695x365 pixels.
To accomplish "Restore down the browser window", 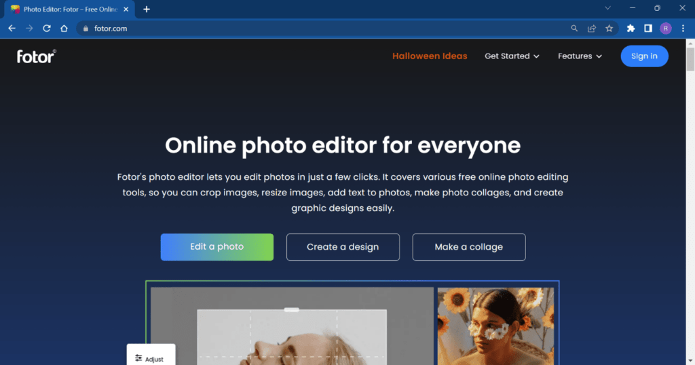I will tap(657, 8).
